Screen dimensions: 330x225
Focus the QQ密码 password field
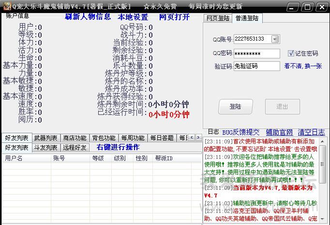[x=256, y=54]
